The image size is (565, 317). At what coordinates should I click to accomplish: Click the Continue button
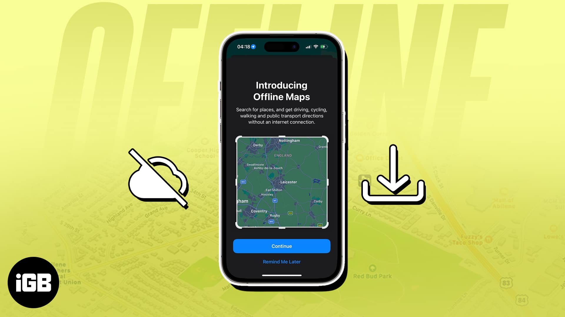tap(282, 246)
